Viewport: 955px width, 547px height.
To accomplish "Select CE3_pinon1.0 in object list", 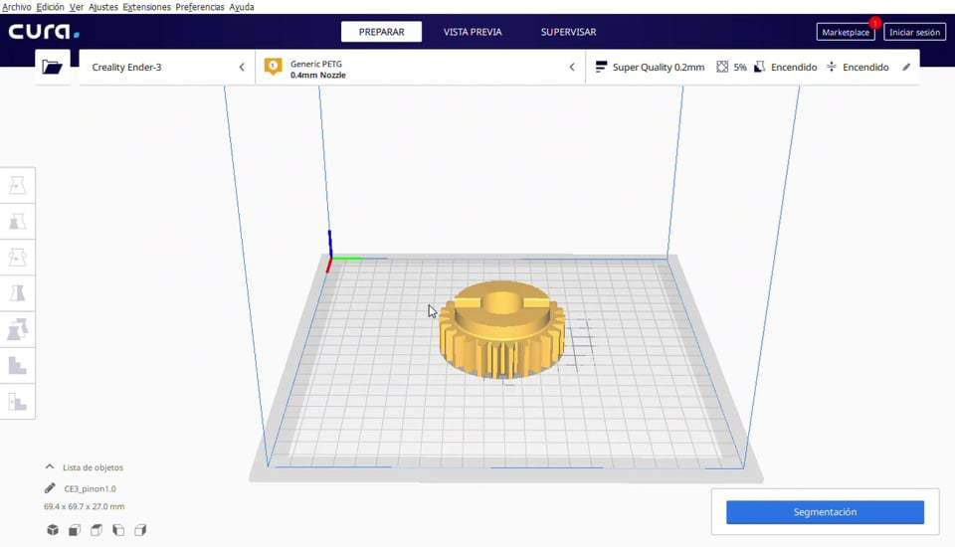I will (x=90, y=488).
